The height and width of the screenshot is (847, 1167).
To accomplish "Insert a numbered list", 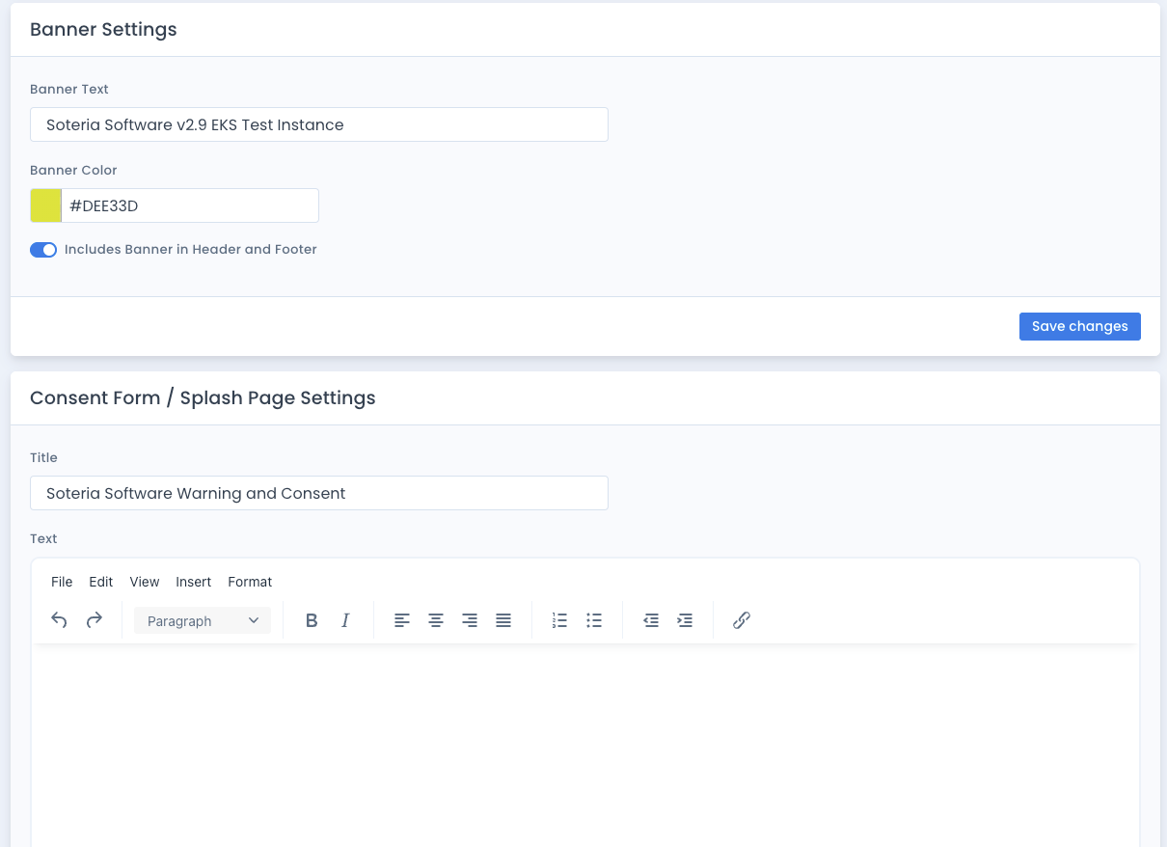I will pyautogui.click(x=559, y=620).
